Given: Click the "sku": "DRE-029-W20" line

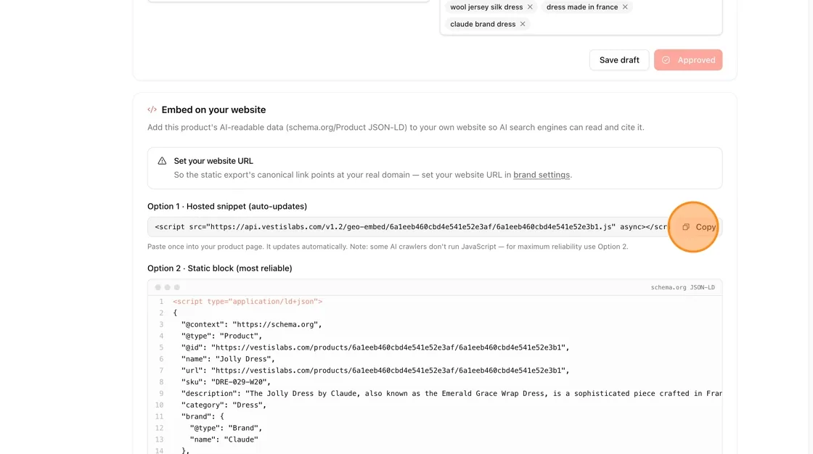Looking at the screenshot, I should pyautogui.click(x=226, y=382).
